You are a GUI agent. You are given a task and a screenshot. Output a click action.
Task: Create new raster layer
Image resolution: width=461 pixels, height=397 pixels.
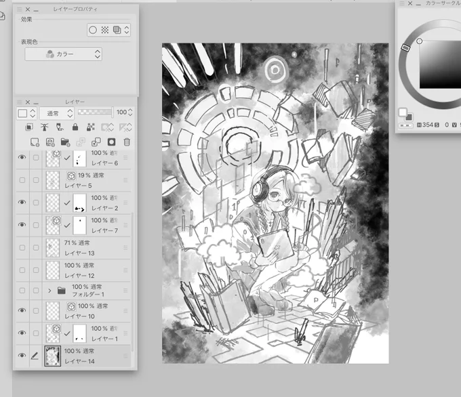35,142
